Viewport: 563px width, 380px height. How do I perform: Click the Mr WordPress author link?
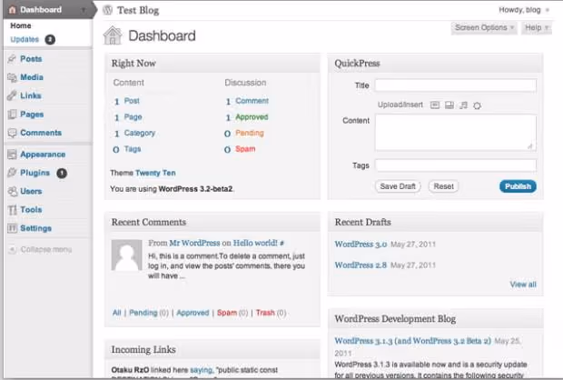(194, 243)
